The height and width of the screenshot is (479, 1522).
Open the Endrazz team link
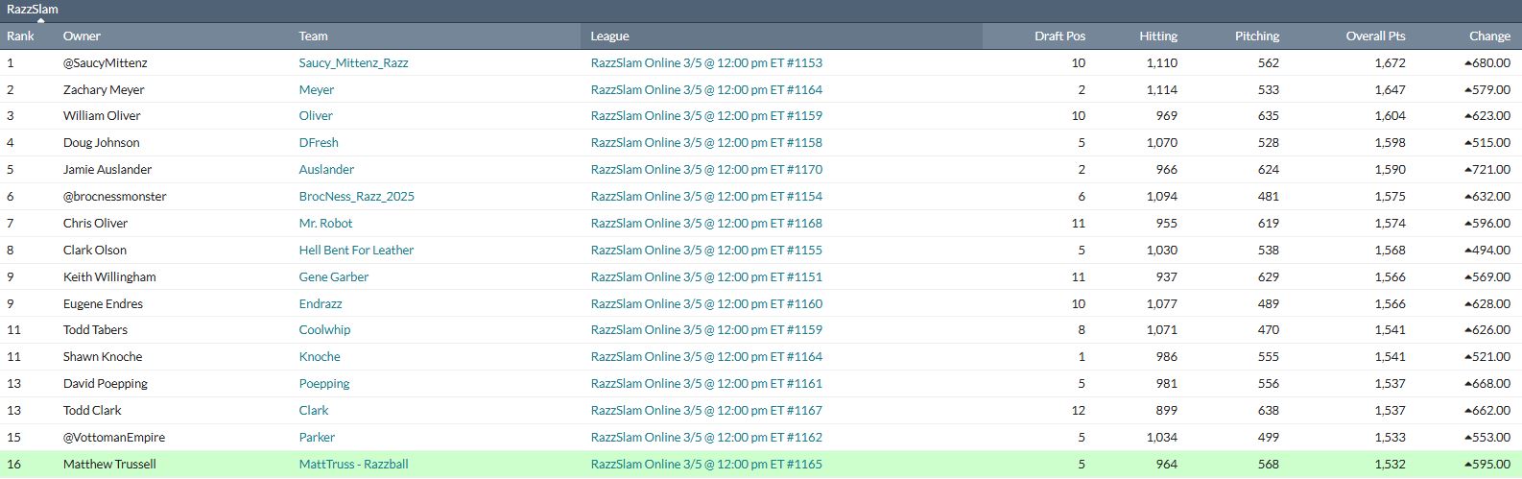[321, 303]
